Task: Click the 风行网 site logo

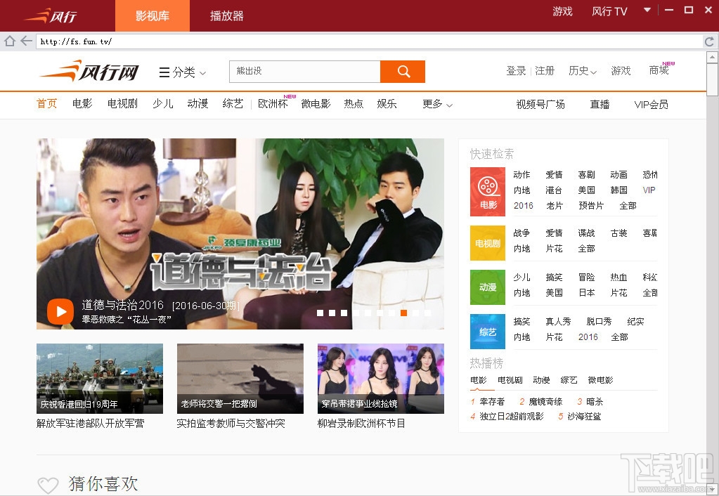Action: (x=89, y=71)
